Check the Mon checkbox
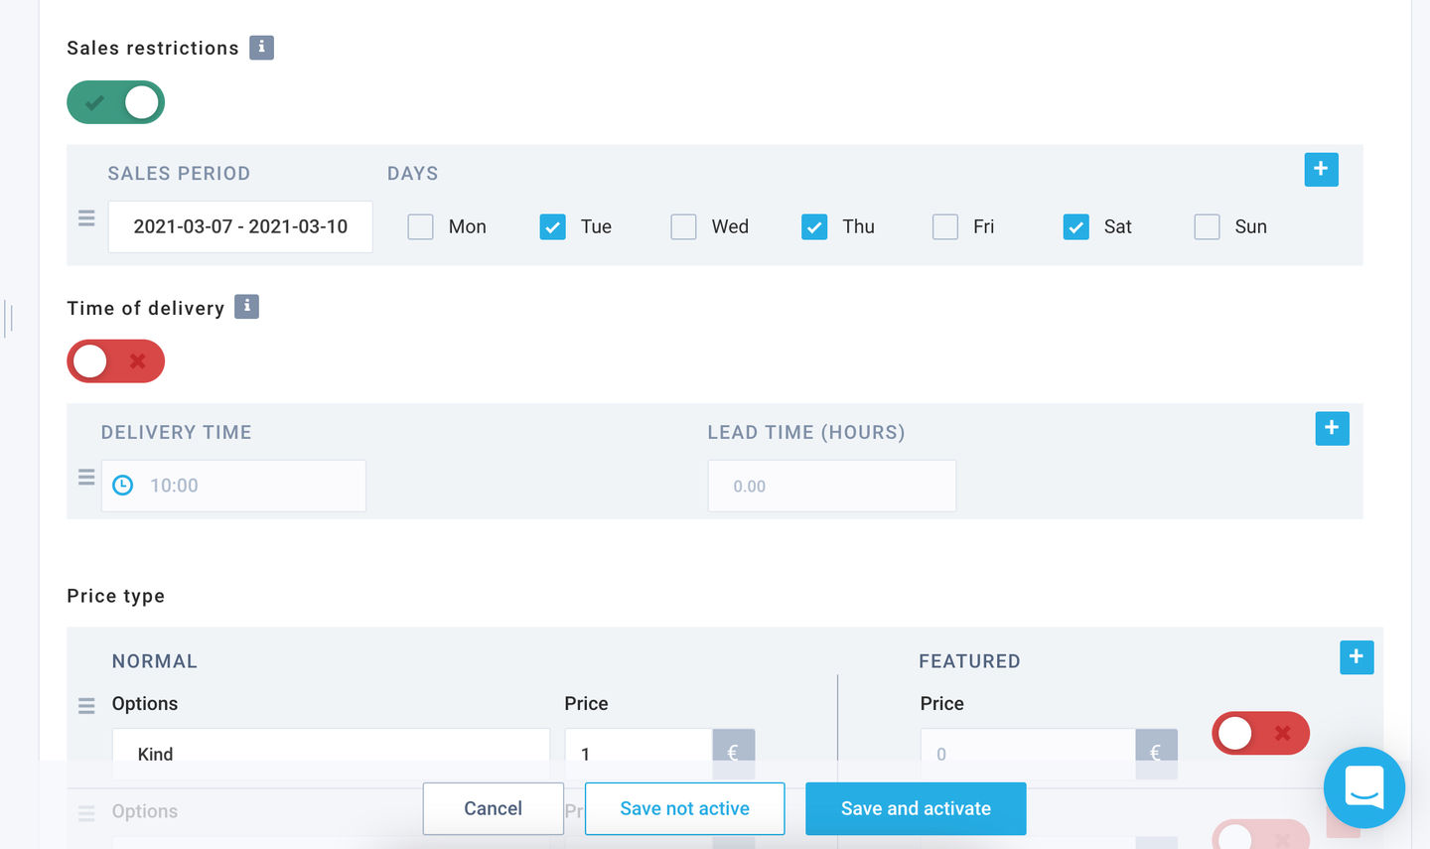Screen dimensions: 1430x849 click(x=420, y=226)
